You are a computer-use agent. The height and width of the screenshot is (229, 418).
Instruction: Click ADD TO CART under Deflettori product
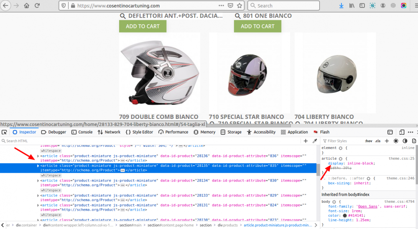point(143,26)
